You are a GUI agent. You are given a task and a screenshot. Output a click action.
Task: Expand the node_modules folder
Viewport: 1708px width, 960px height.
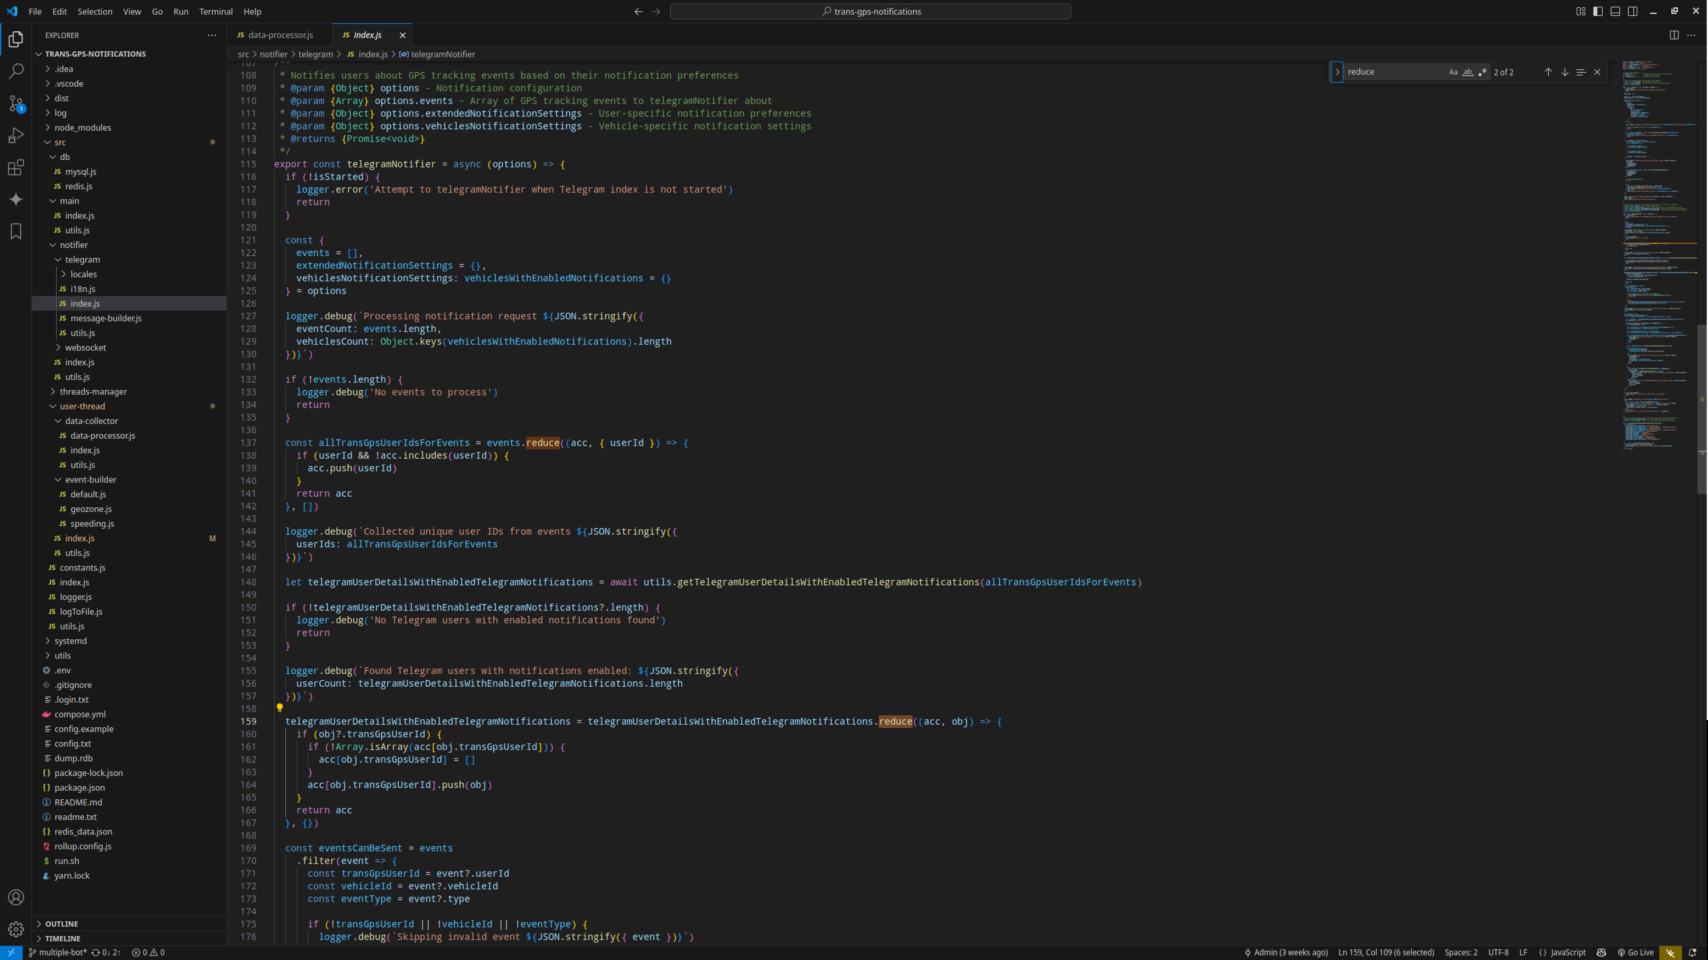pos(83,127)
